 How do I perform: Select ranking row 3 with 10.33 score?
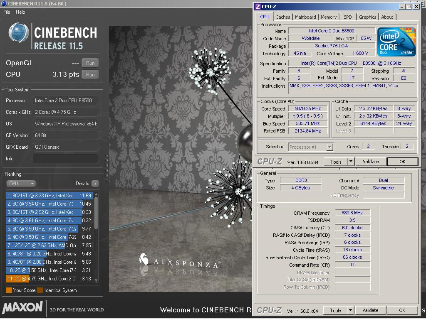(49, 212)
